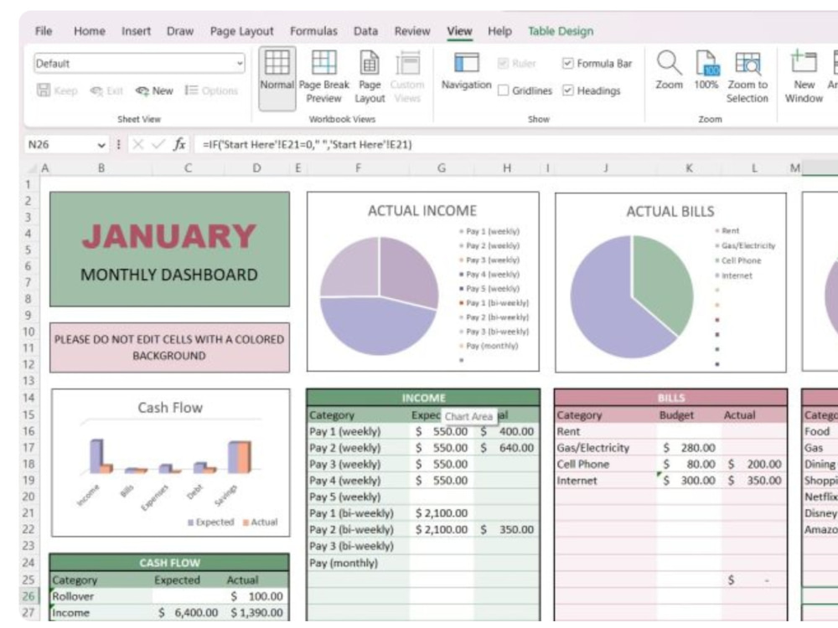Switch to Page Layout view
Image resolution: width=838 pixels, height=628 pixels.
[x=370, y=76]
